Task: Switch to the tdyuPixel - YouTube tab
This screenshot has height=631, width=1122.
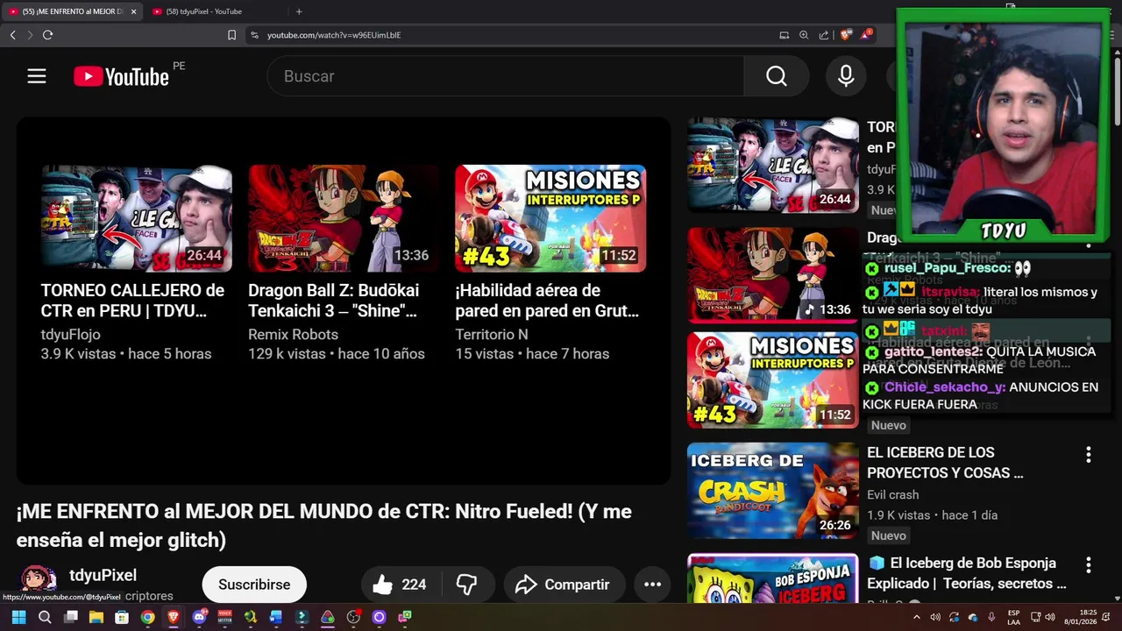Action: pyautogui.click(x=210, y=11)
